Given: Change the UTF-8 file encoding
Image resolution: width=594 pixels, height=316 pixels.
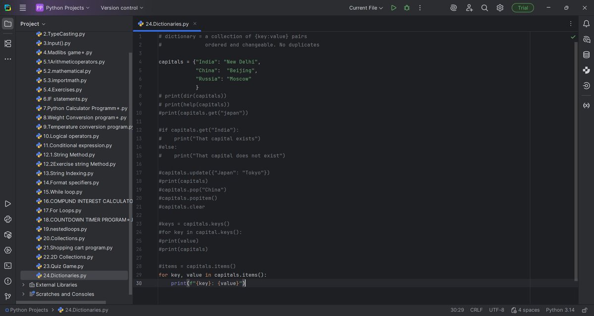Looking at the screenshot, I should [x=496, y=310].
